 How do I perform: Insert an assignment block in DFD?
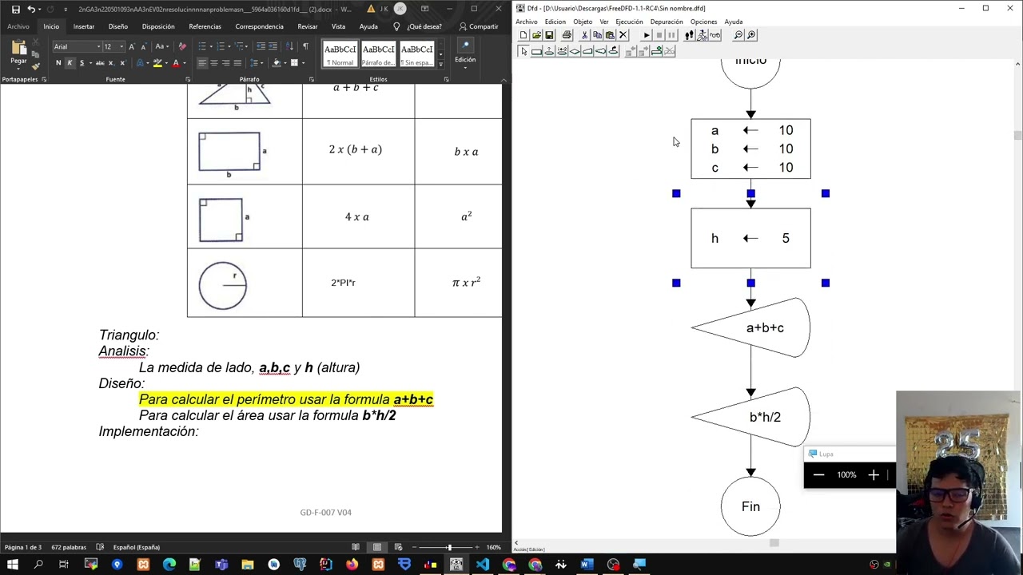tap(536, 51)
